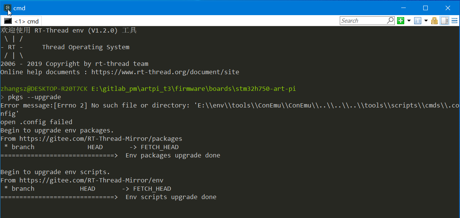This screenshot has height=218, width=460.
Task: Click the windowed-mode icon next to the padlock
Action: [444, 20]
